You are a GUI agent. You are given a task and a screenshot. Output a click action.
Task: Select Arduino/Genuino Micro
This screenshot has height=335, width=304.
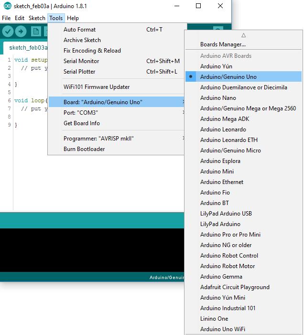[243, 151]
